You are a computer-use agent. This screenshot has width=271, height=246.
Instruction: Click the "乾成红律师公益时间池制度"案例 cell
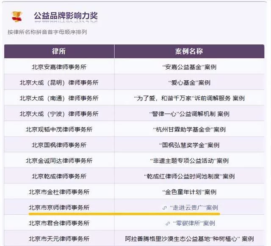pyautogui.click(x=189, y=176)
